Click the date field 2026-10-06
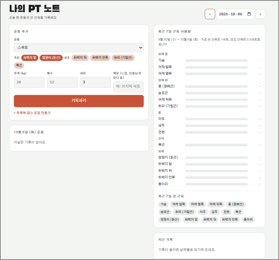This screenshot has width=279, height=260. tap(235, 14)
